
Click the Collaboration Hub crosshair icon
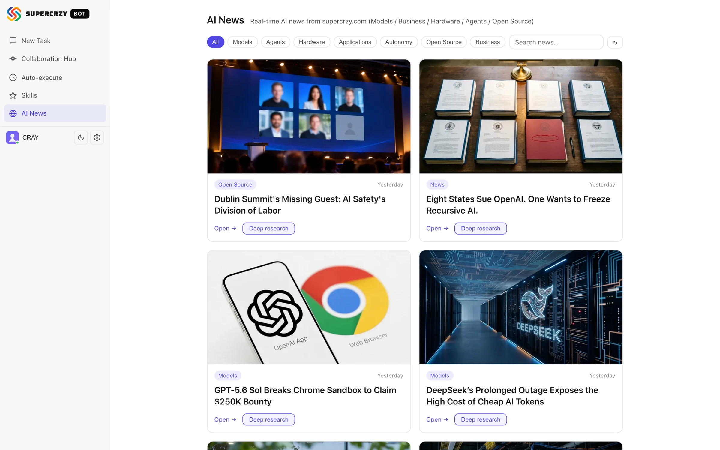13,58
